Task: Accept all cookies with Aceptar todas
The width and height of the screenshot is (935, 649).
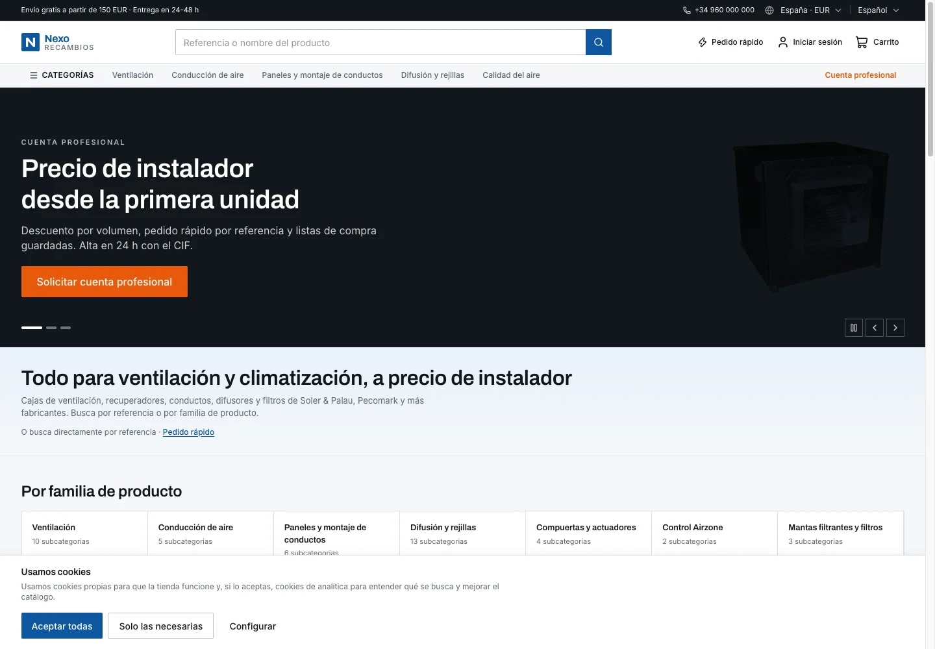Action: 62,626
